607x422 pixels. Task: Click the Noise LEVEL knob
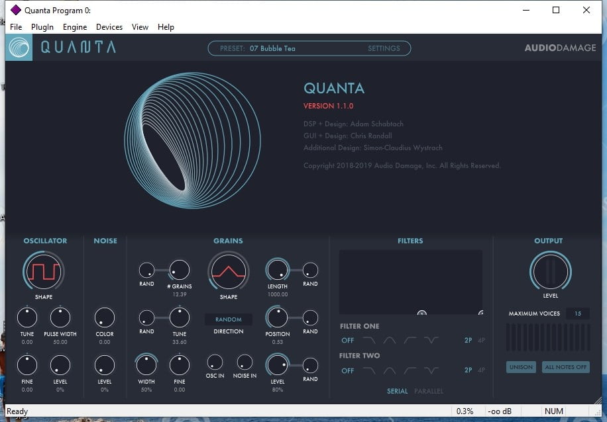coord(105,365)
